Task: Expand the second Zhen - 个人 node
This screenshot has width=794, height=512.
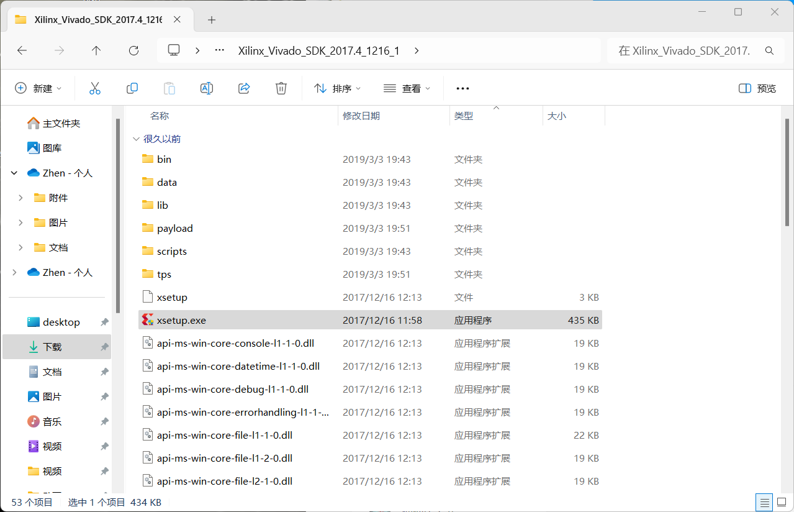Action: pos(14,272)
